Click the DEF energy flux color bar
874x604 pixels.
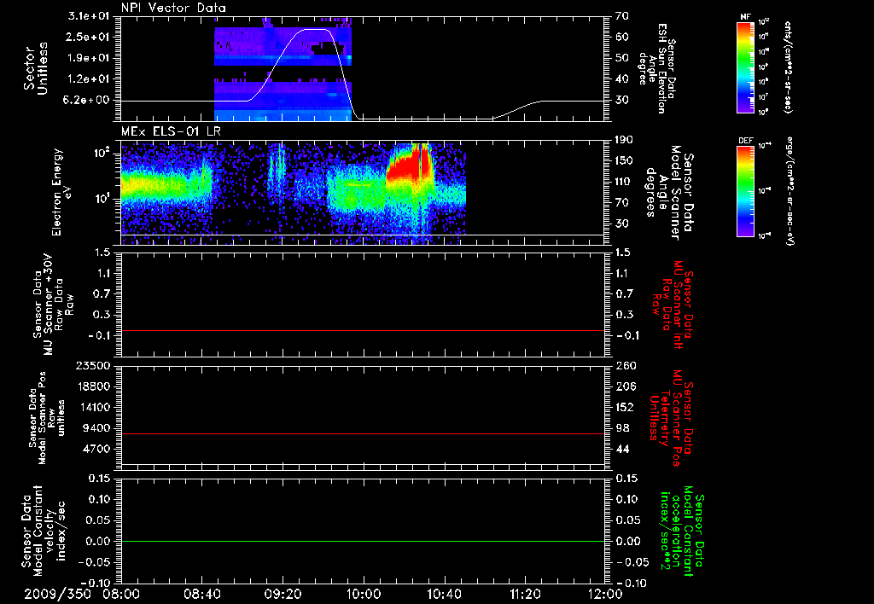pos(746,191)
